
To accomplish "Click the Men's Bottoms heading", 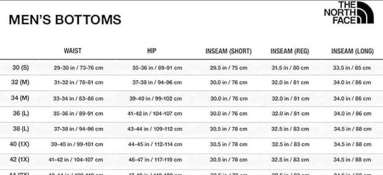I will click(65, 20).
